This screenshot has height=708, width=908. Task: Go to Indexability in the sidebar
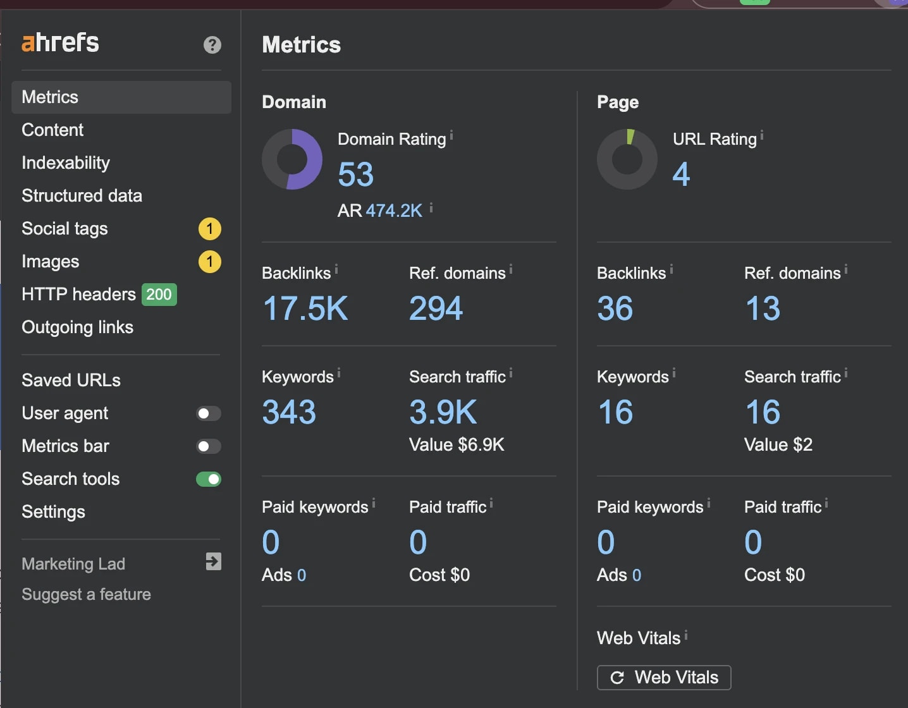coord(66,163)
